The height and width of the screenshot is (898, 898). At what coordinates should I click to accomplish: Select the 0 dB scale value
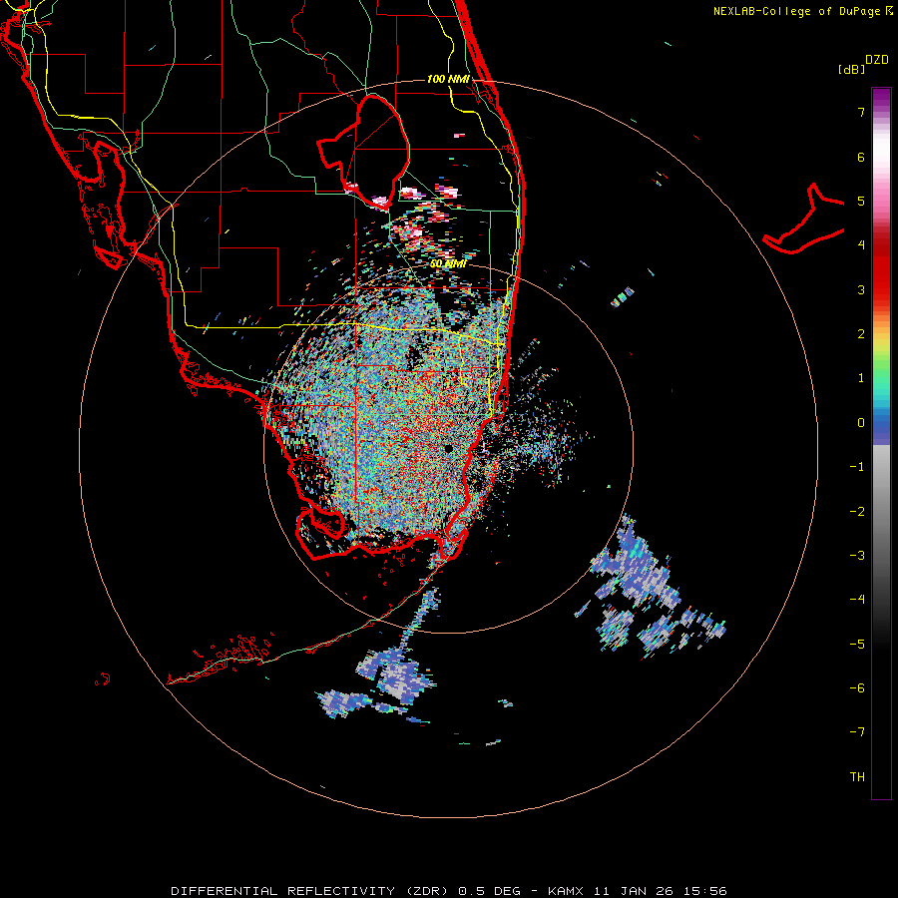click(x=861, y=423)
